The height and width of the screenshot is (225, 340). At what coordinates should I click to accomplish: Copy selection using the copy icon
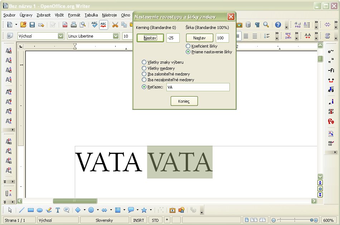coord(124,25)
